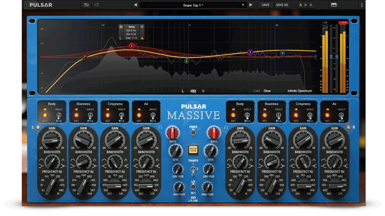Select the A compare slot

pyautogui.click(x=301, y=5)
